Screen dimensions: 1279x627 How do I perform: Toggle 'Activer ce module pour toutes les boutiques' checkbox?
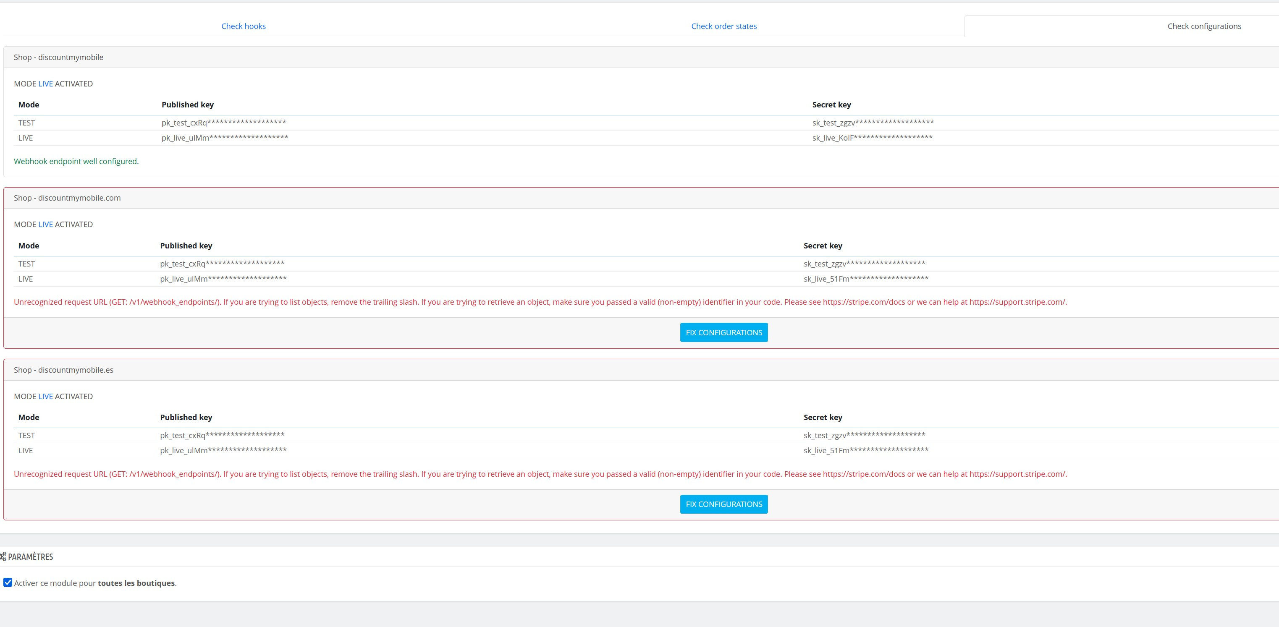pyautogui.click(x=8, y=583)
